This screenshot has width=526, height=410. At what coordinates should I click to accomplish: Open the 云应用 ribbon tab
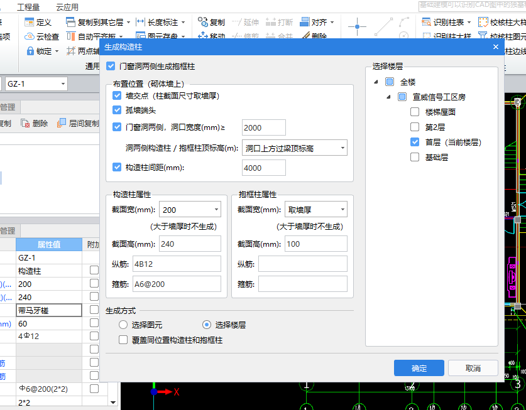tap(67, 7)
